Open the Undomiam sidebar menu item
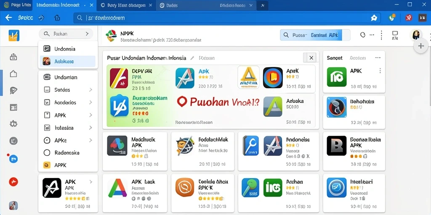 [x=68, y=77]
